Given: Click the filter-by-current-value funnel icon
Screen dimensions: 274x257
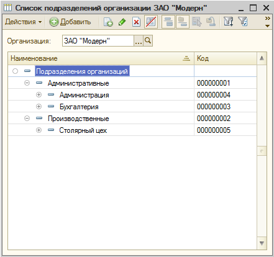Looking at the screenshot, I should tap(243, 22).
